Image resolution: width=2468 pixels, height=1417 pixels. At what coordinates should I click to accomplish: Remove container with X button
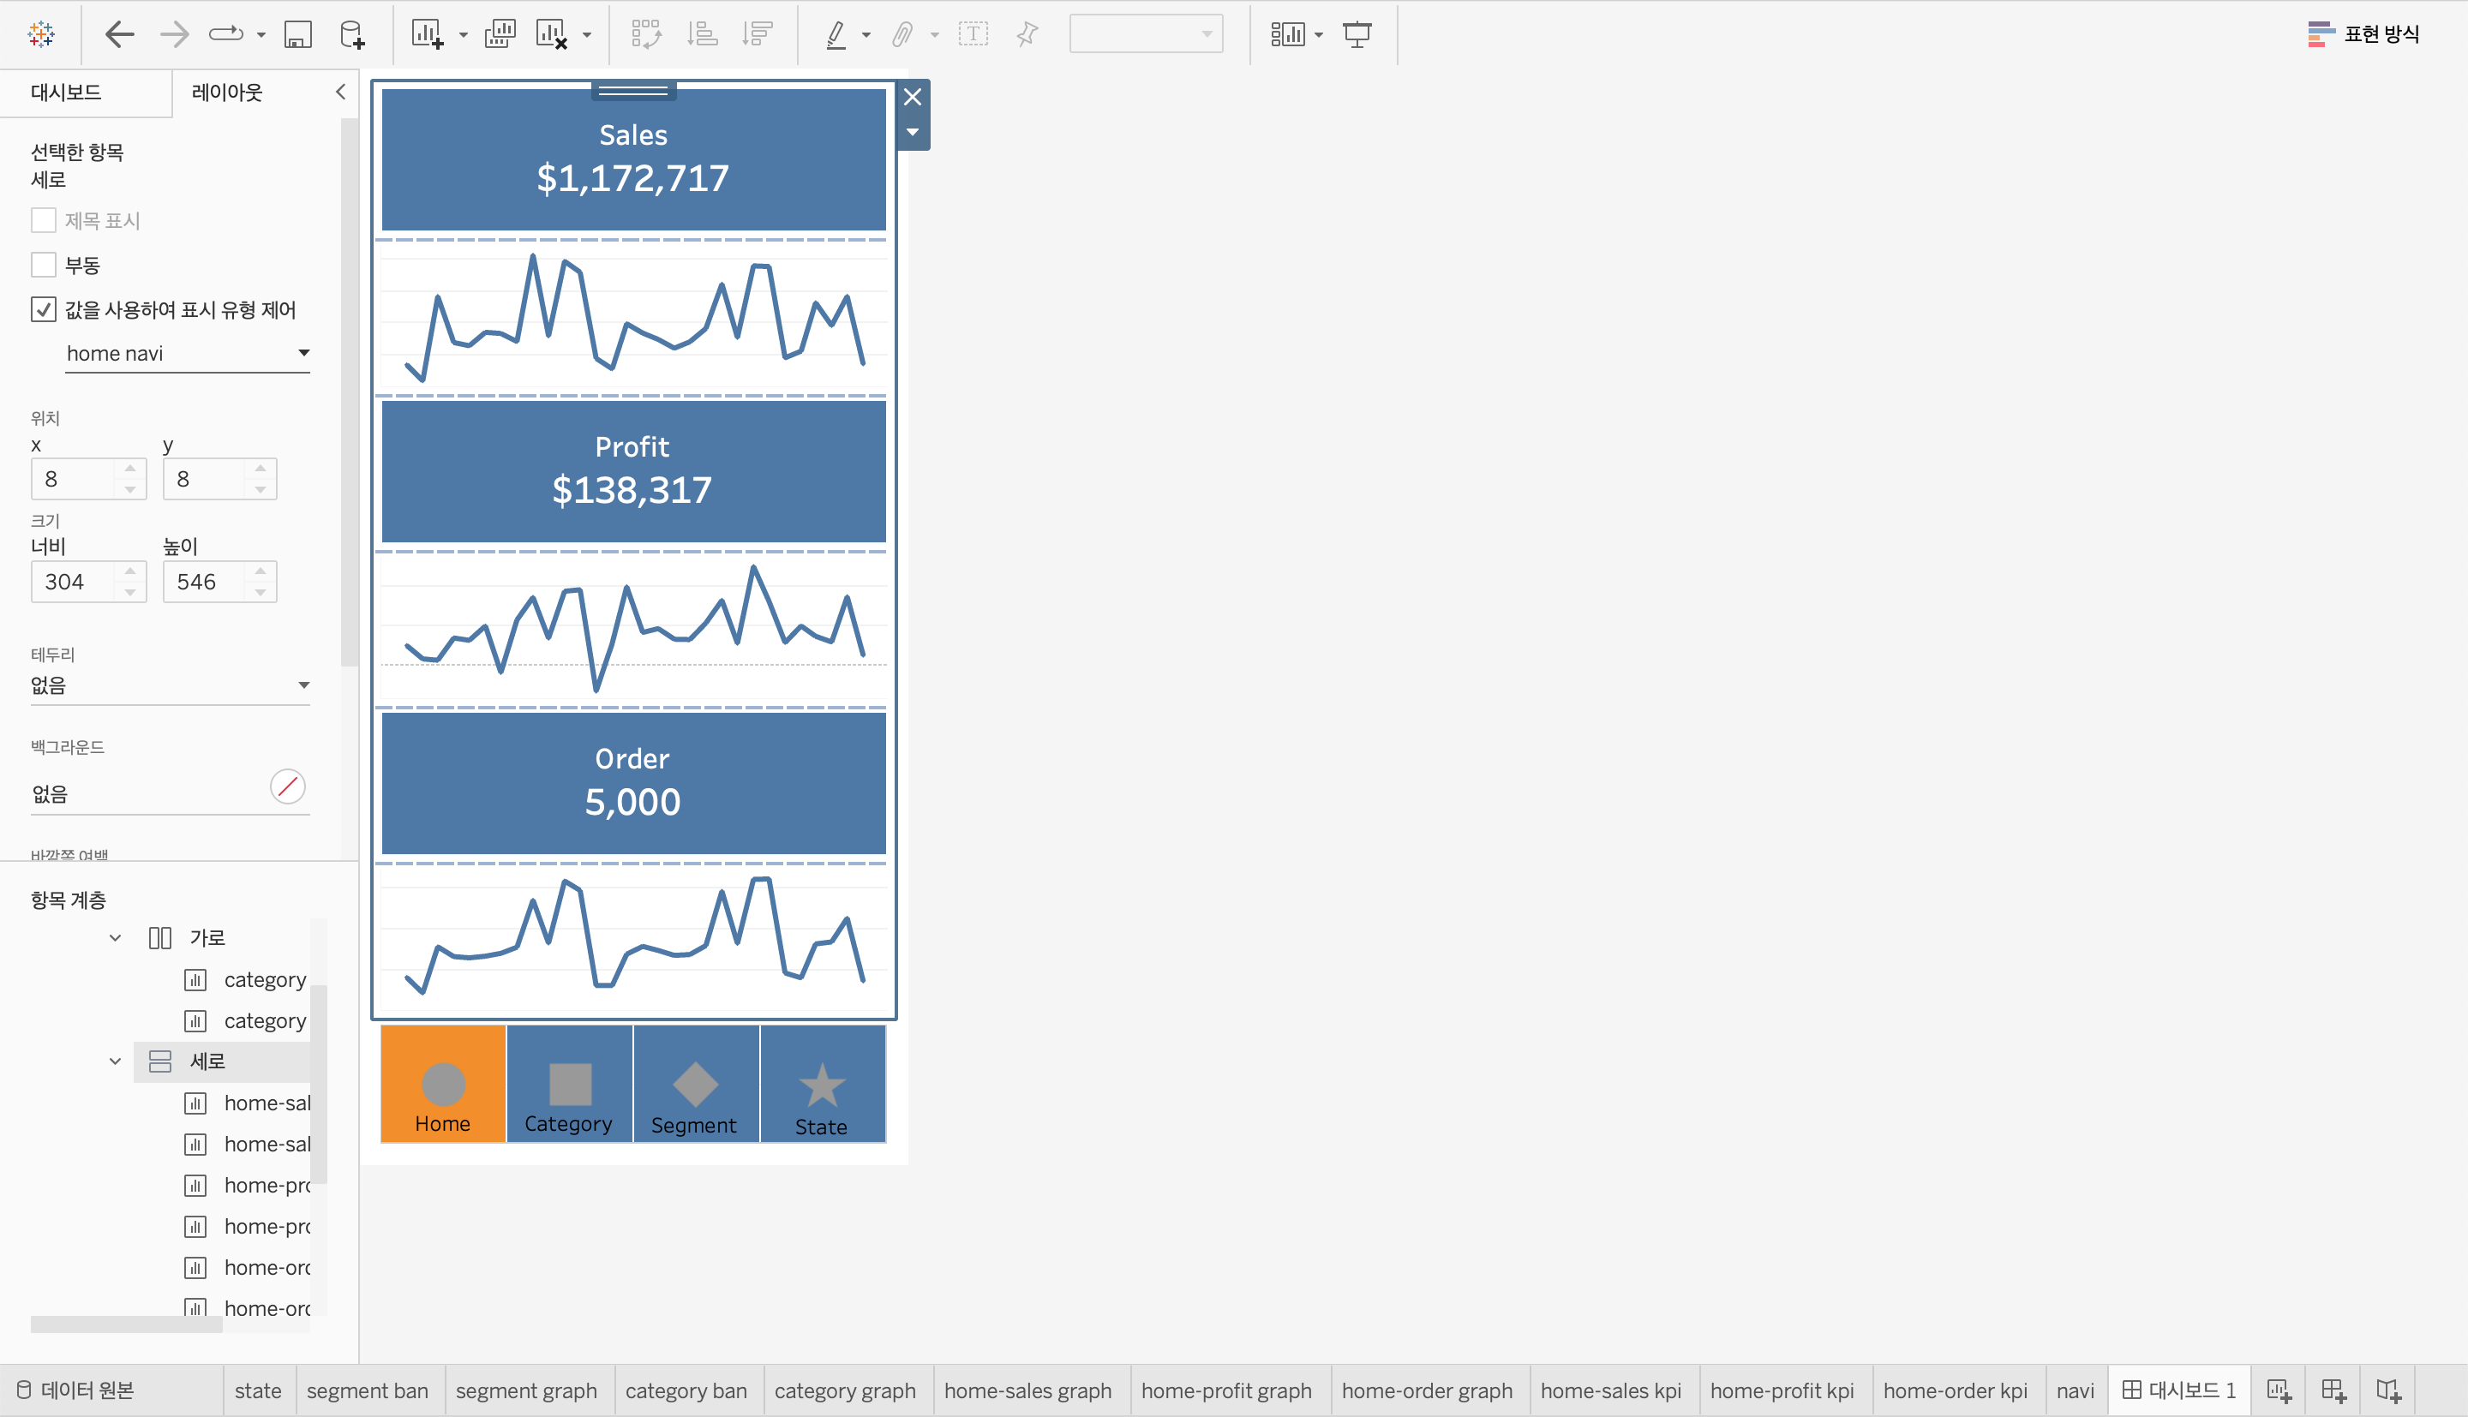[x=913, y=98]
